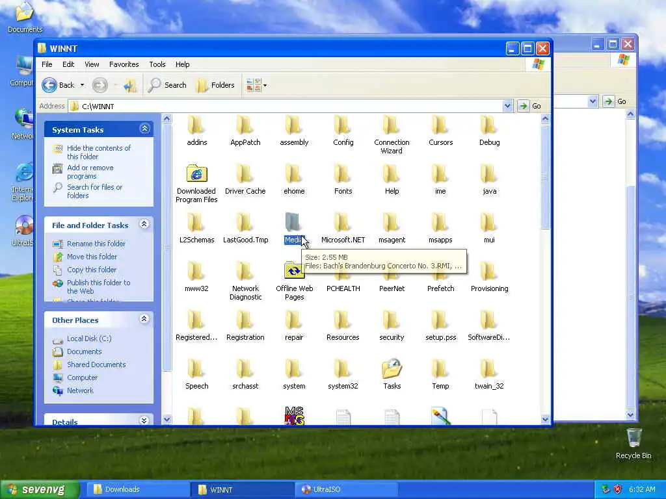Open the Favorites menu
Viewport: 666px width, 499px height.
124,64
